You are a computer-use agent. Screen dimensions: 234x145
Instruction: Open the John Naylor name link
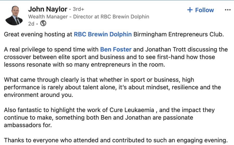[48, 9]
